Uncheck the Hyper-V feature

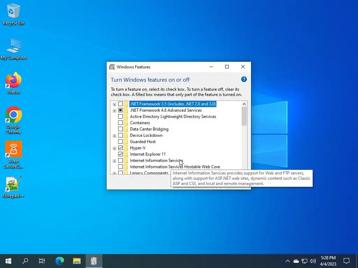pyautogui.click(x=120, y=148)
